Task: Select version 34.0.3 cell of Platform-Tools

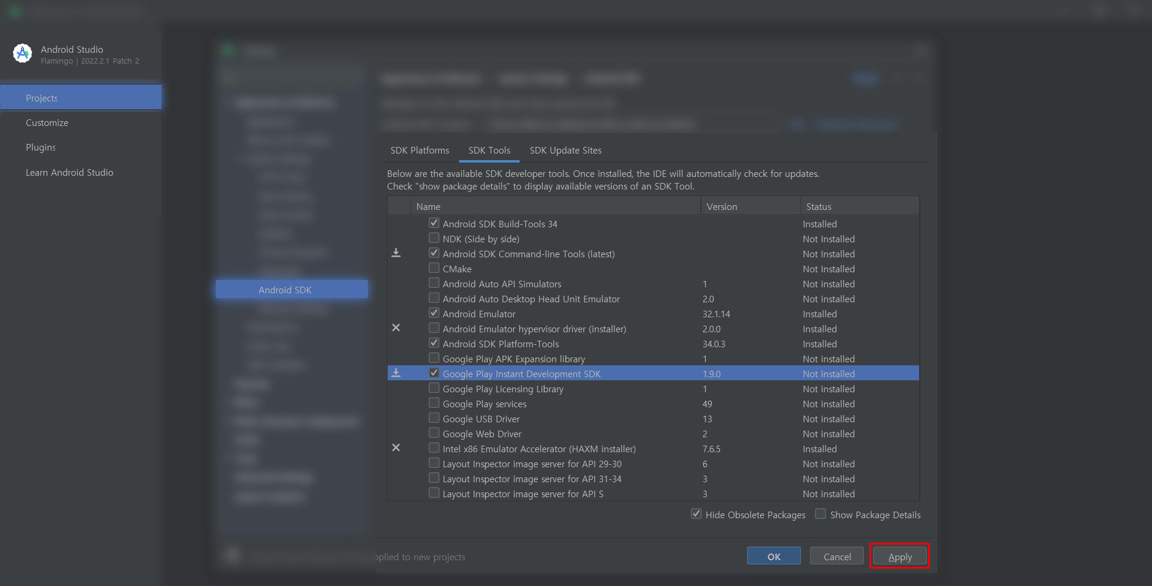Action: (714, 344)
